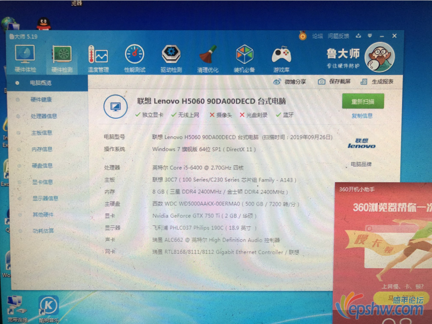Open the title bar dropdown menu arrow

pyautogui.click(x=370, y=36)
